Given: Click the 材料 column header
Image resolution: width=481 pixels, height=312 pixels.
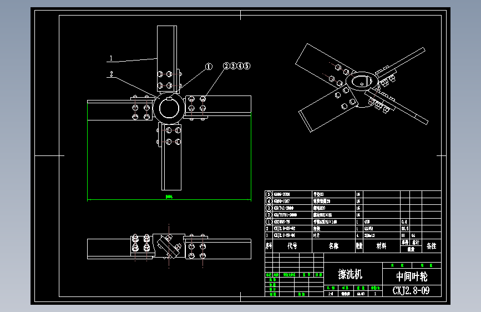Looking at the screenshot, I should 381,246.
